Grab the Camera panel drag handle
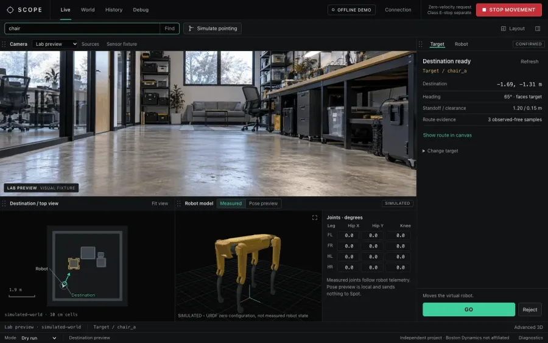Viewport: 548px width, 343px height. coord(4,44)
